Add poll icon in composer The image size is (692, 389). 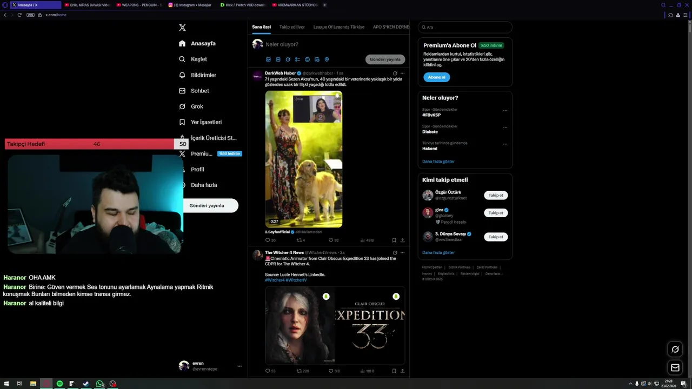(297, 59)
